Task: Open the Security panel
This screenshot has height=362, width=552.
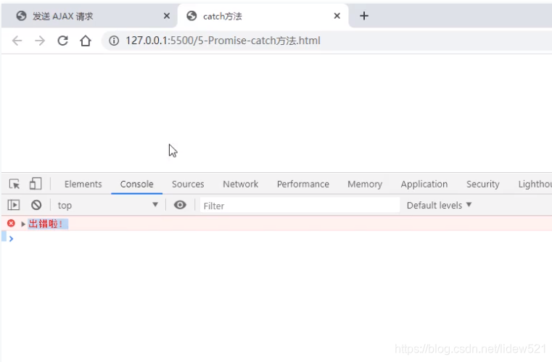Action: (x=482, y=184)
